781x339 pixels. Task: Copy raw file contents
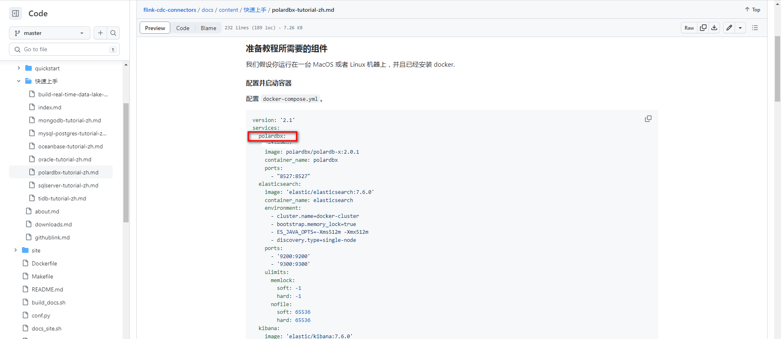[703, 28]
